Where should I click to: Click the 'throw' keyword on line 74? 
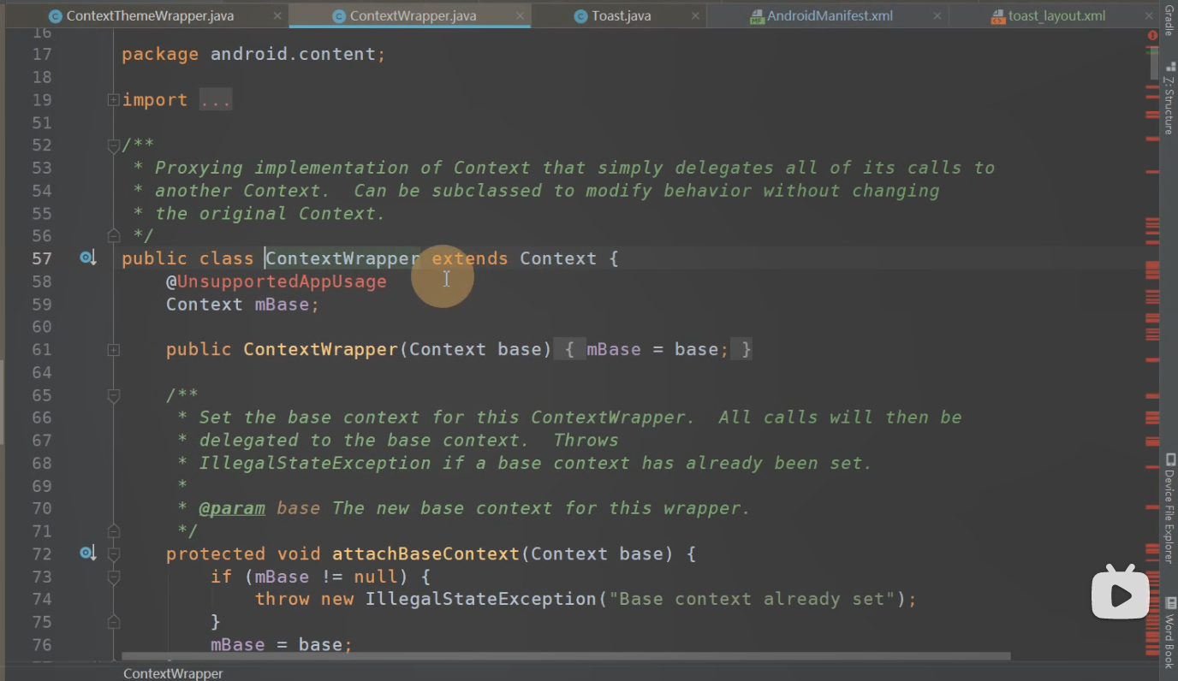tap(282, 599)
